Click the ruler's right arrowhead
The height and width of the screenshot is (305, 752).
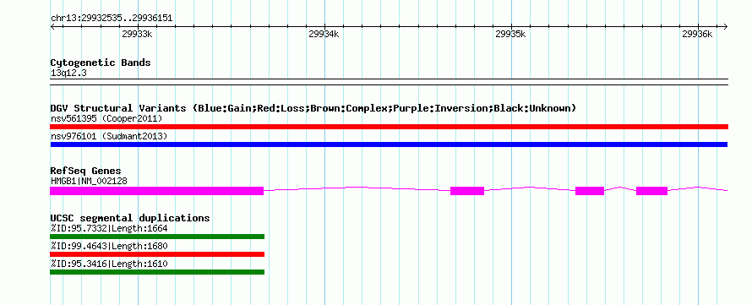725,27
